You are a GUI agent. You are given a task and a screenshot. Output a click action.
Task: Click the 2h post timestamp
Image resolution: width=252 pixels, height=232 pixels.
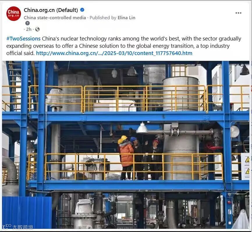[x=29, y=29]
